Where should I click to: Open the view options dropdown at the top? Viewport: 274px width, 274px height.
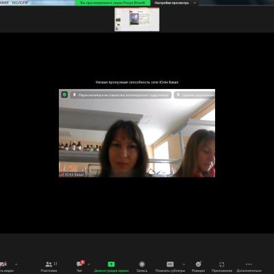pyautogui.click(x=175, y=3)
